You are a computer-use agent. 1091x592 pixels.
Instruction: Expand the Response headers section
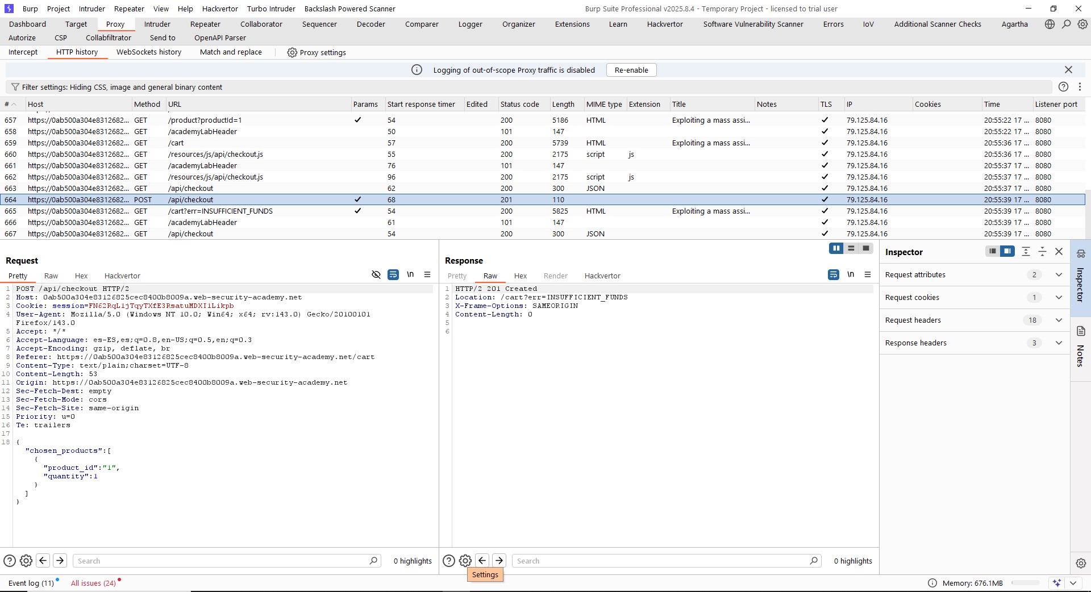[1059, 343]
